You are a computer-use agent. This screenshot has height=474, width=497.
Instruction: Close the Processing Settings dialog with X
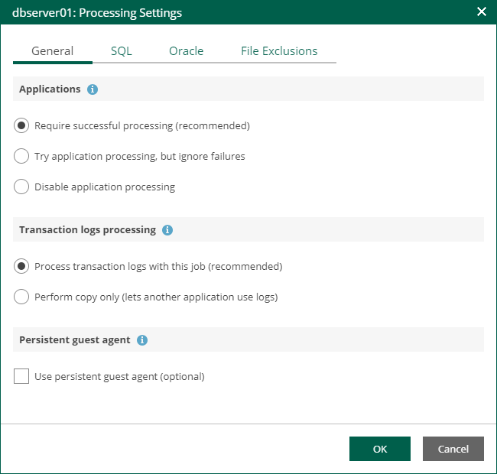(482, 11)
